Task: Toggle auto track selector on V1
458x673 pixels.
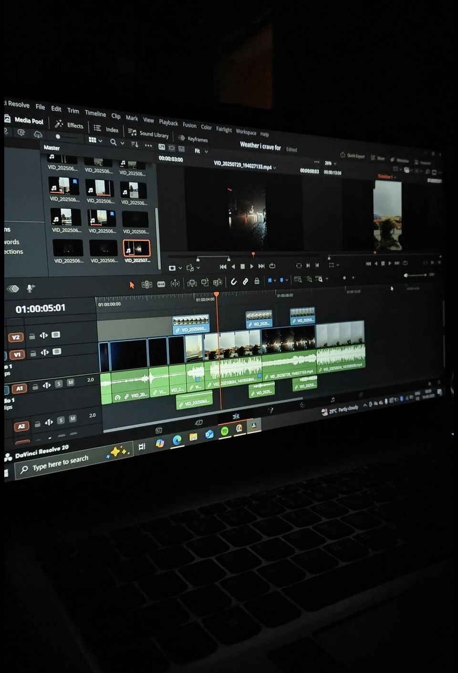Action: pyautogui.click(x=44, y=352)
